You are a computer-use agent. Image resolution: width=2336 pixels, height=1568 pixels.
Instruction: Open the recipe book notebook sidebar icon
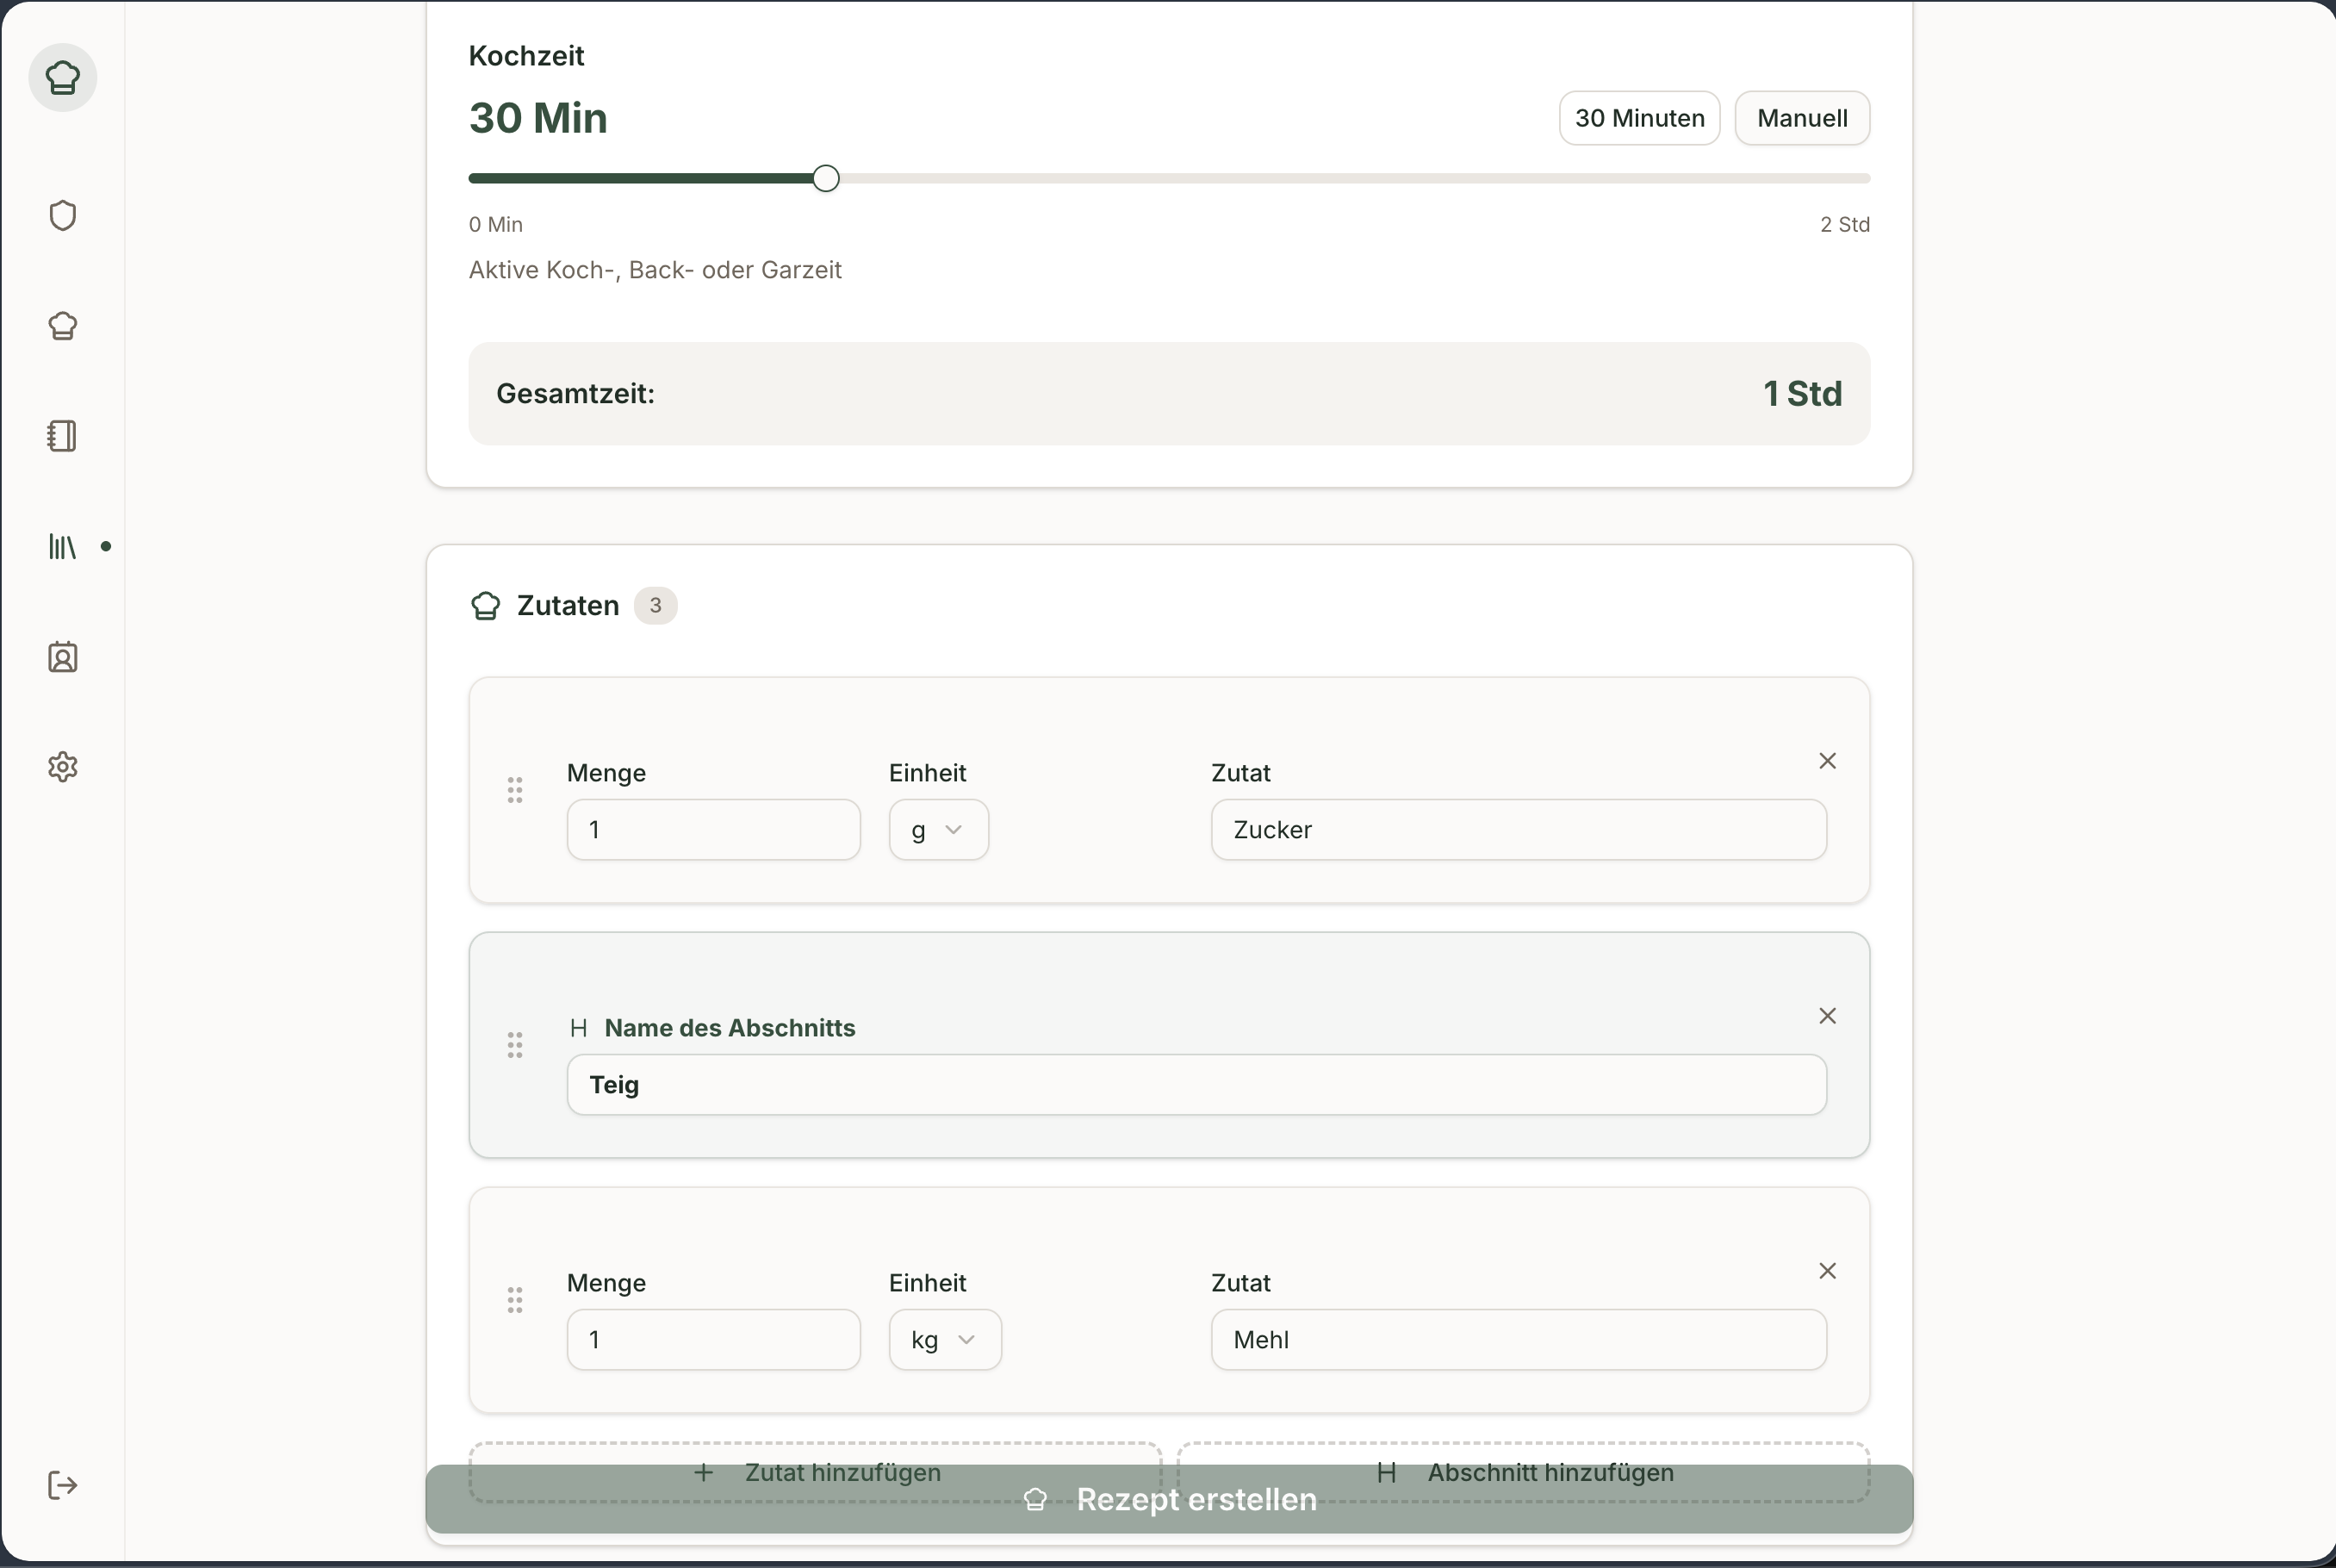[62, 436]
